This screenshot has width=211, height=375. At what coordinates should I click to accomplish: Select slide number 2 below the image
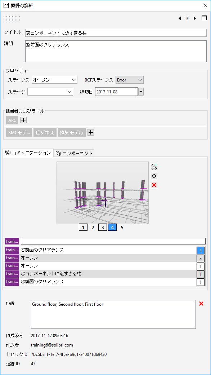(x=93, y=228)
